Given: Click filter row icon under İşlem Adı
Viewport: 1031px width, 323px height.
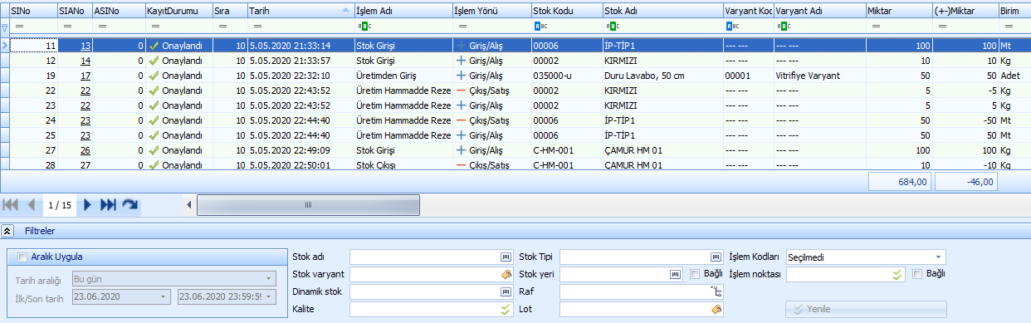Looking at the screenshot, I should 364,27.
